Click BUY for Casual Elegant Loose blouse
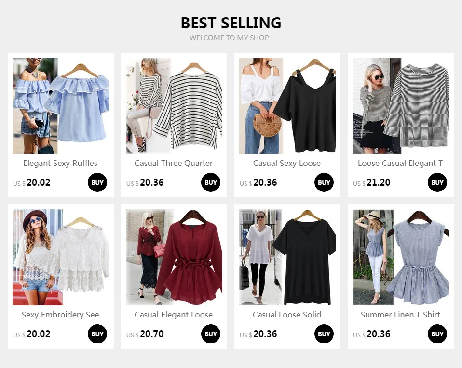The height and width of the screenshot is (368, 462). [211, 334]
